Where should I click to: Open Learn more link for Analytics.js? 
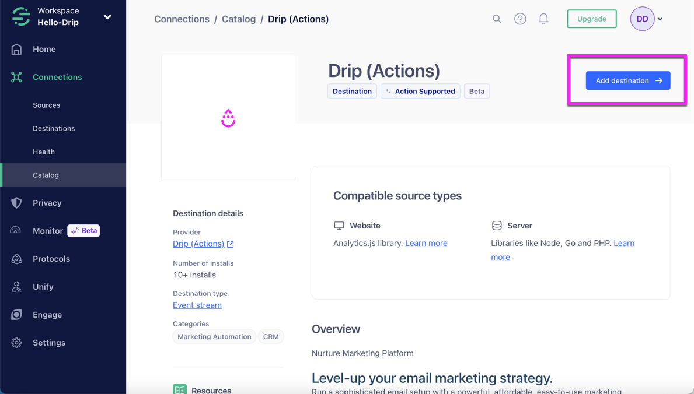click(426, 243)
